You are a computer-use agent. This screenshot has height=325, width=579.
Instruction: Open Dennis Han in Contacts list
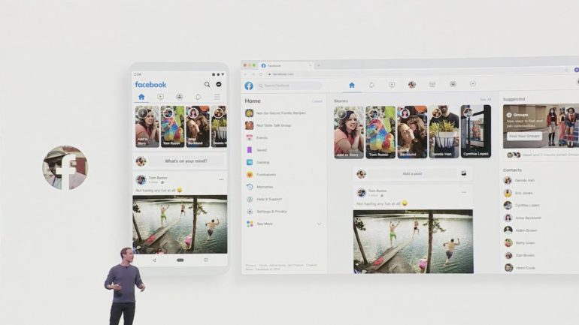[x=519, y=181]
